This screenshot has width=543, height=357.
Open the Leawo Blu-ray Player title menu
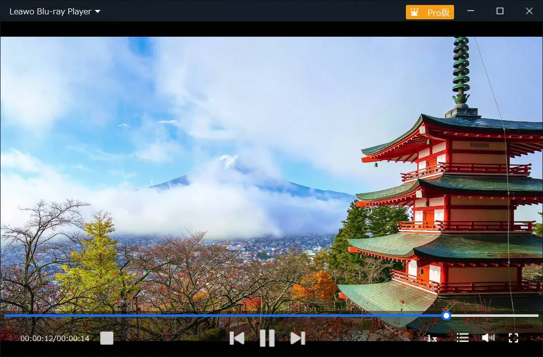(x=50, y=11)
